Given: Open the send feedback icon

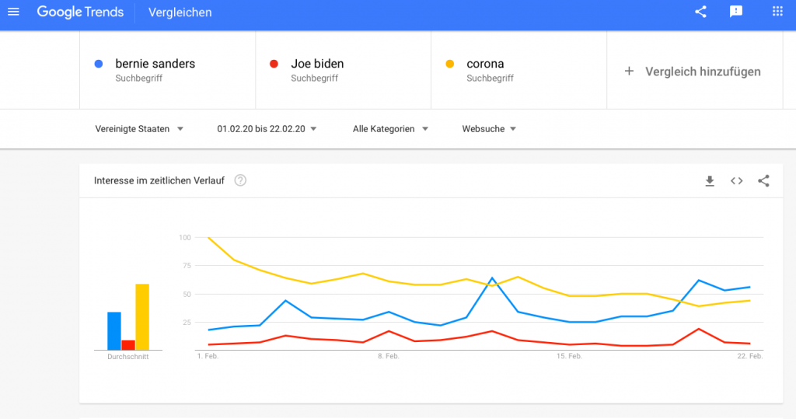Looking at the screenshot, I should (735, 12).
